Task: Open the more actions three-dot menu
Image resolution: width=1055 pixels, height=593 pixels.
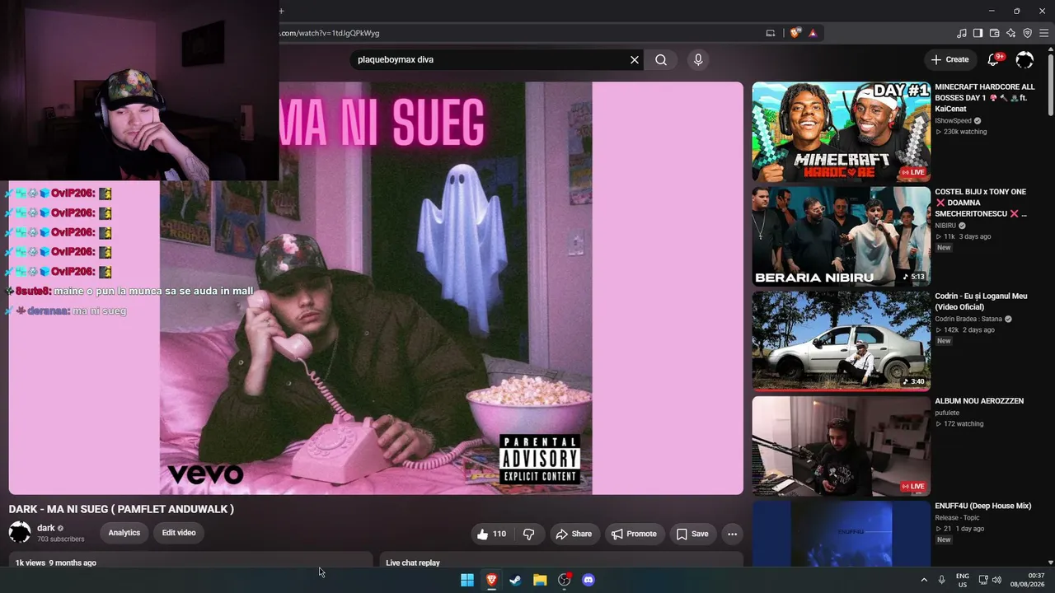Action: click(x=732, y=534)
